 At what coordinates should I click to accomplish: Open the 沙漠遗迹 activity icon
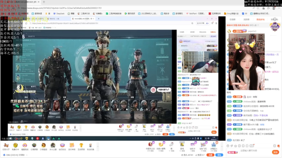43,146
